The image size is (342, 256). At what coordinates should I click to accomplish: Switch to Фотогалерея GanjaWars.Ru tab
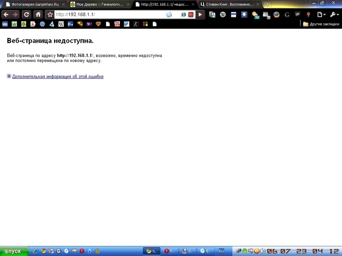(35, 4)
